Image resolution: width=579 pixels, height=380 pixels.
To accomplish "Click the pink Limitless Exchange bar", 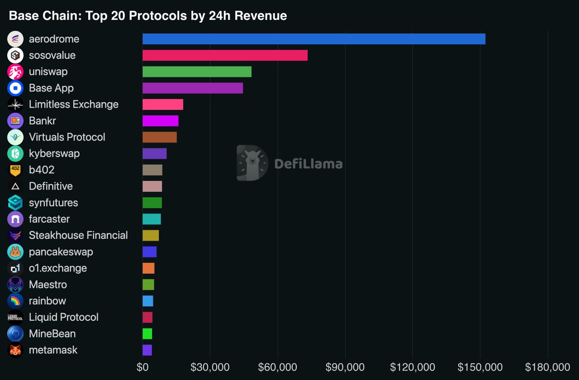I will (x=163, y=105).
